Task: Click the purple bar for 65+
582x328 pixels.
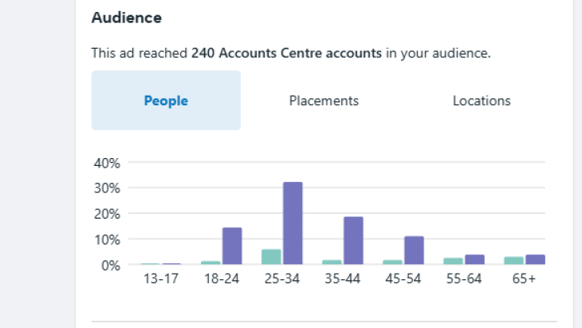Action: (x=535, y=259)
